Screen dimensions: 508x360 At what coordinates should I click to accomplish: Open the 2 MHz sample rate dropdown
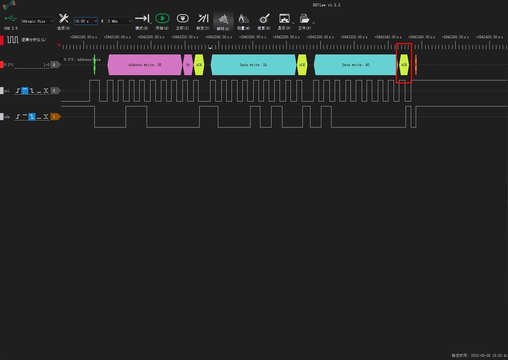pyautogui.click(x=119, y=21)
